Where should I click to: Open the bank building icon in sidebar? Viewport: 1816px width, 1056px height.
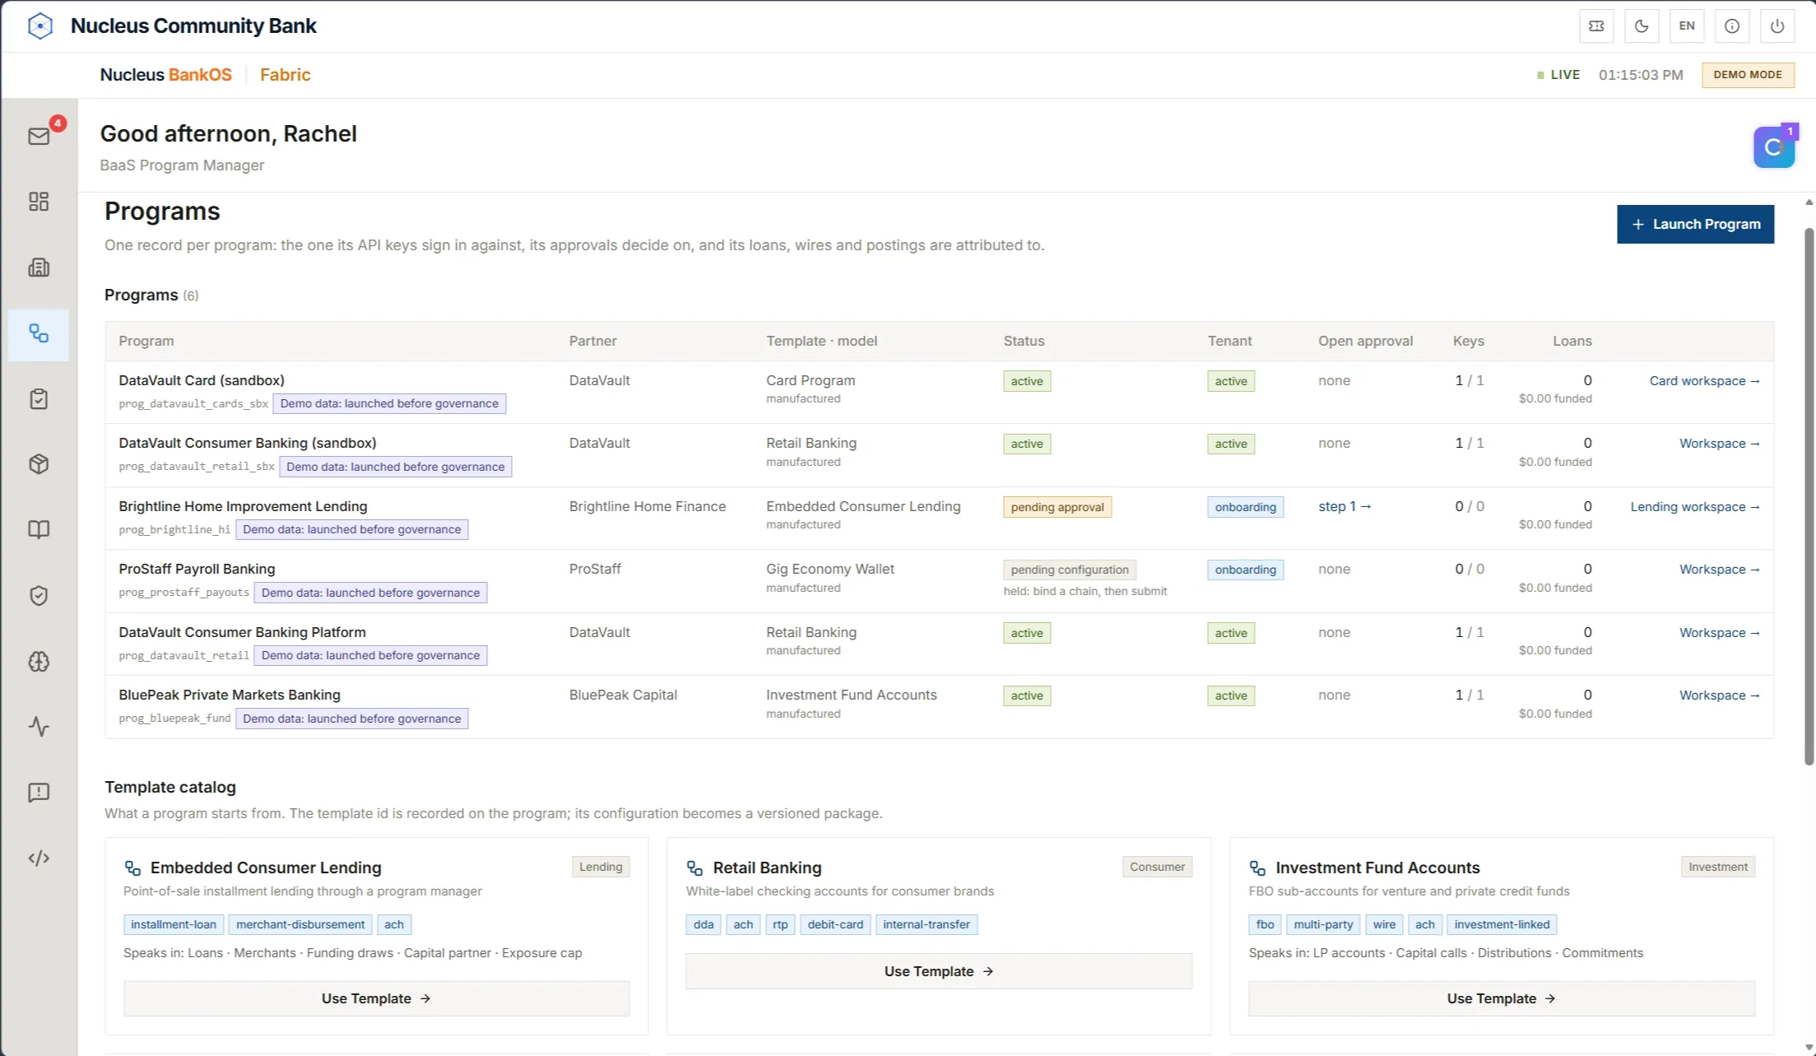pyautogui.click(x=39, y=267)
